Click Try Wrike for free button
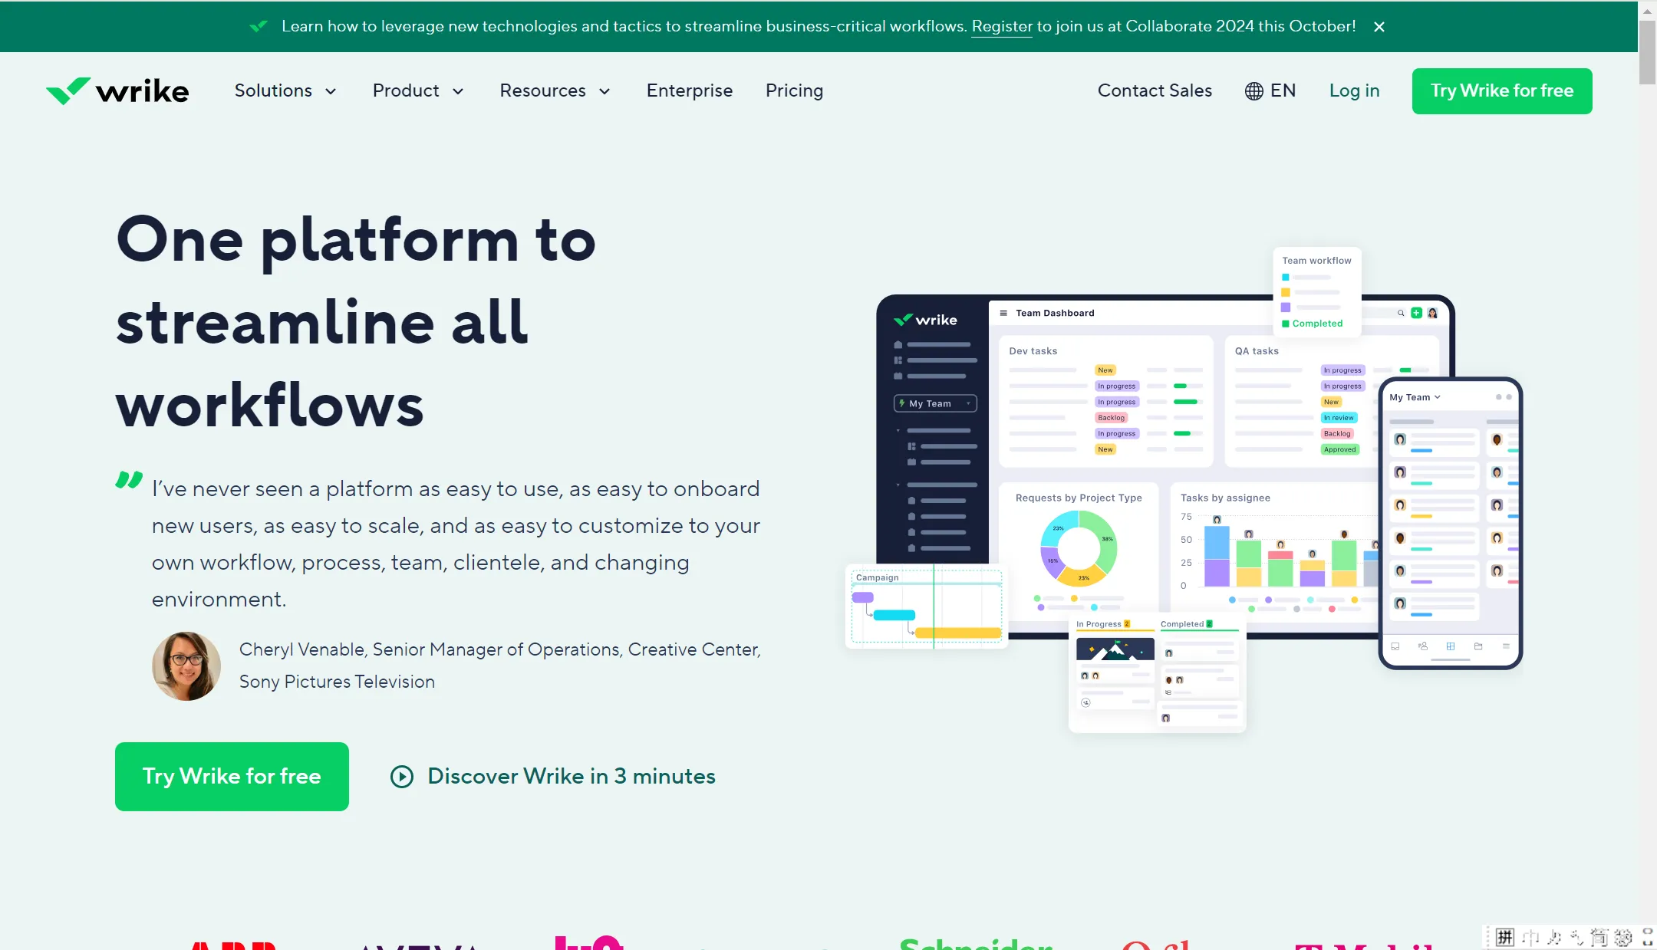This screenshot has height=950, width=1657. [231, 776]
